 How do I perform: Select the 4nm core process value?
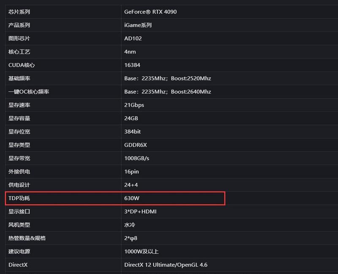pos(130,52)
